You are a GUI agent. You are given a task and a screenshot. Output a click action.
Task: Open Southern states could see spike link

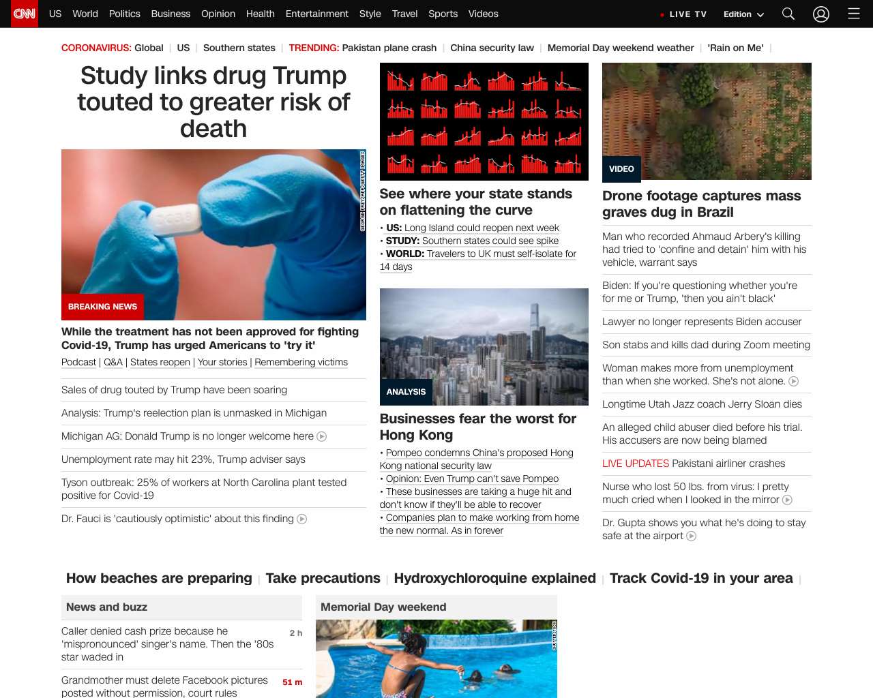(x=490, y=241)
